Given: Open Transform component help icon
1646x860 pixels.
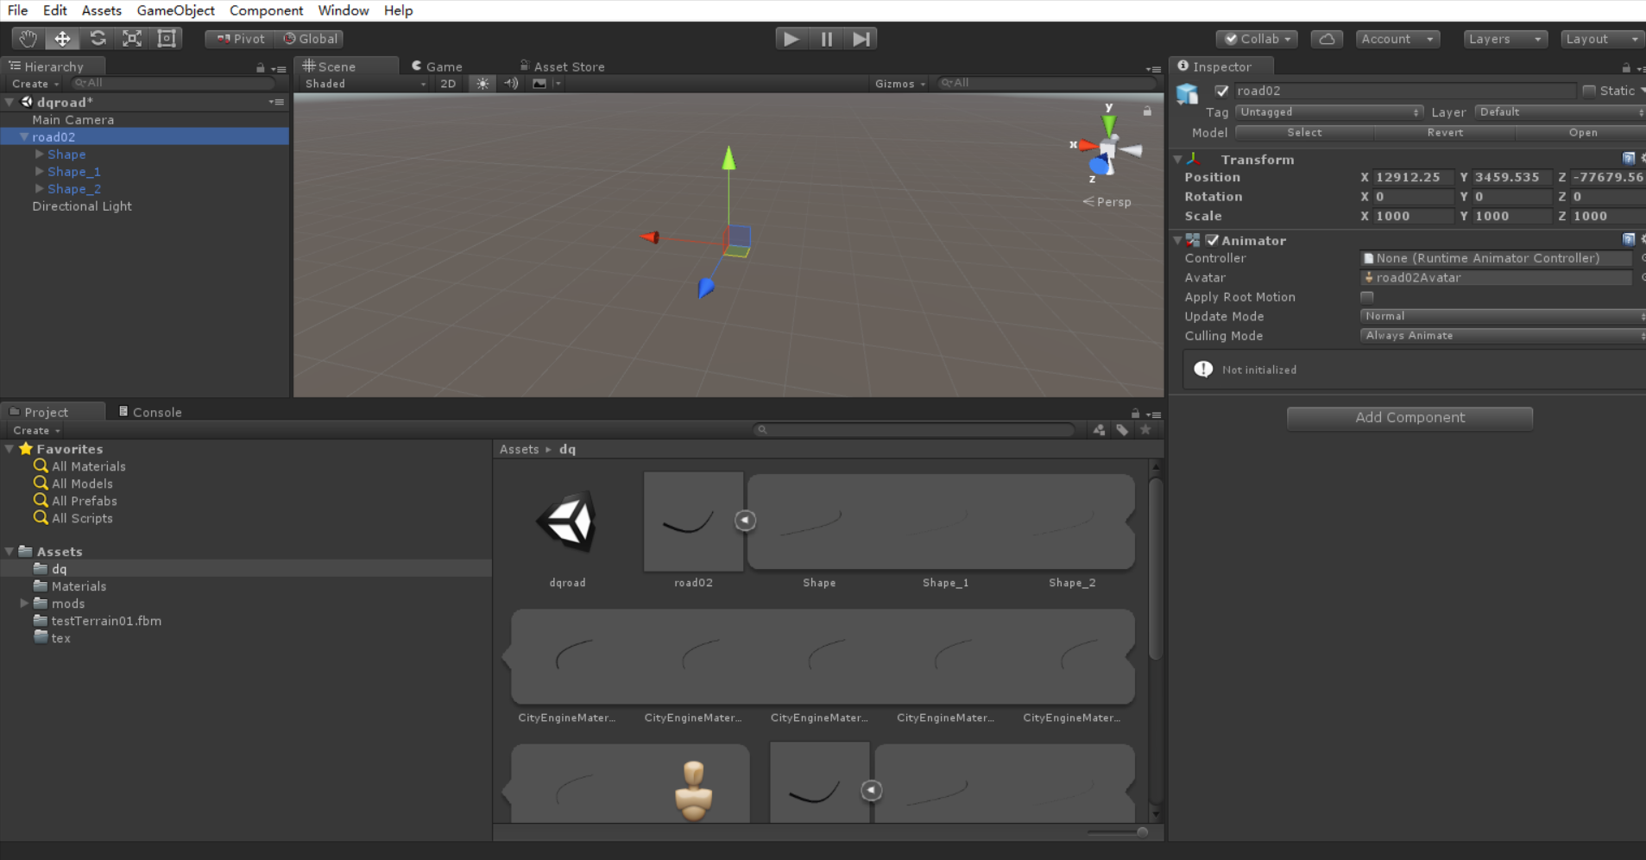Looking at the screenshot, I should tap(1629, 159).
